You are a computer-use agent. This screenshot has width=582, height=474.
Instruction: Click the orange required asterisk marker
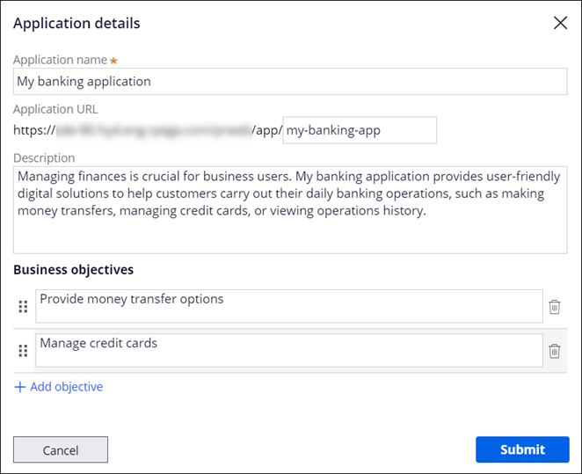(x=113, y=61)
